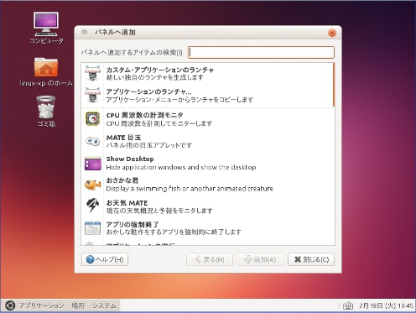
Task: Select the おさかな君 row text
Action: [122, 180]
